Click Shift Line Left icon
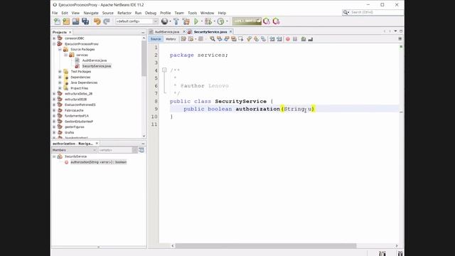 click(x=272, y=39)
